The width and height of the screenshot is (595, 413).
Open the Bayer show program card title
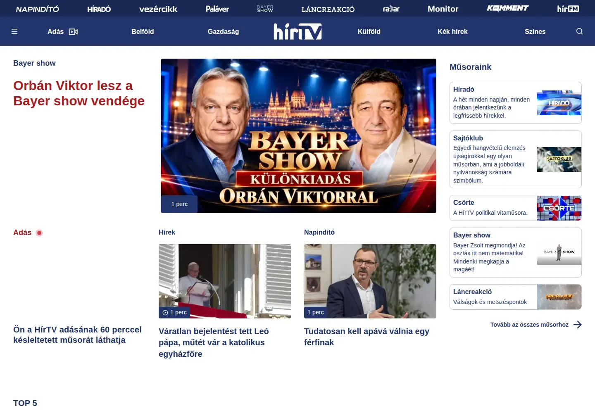(472, 235)
